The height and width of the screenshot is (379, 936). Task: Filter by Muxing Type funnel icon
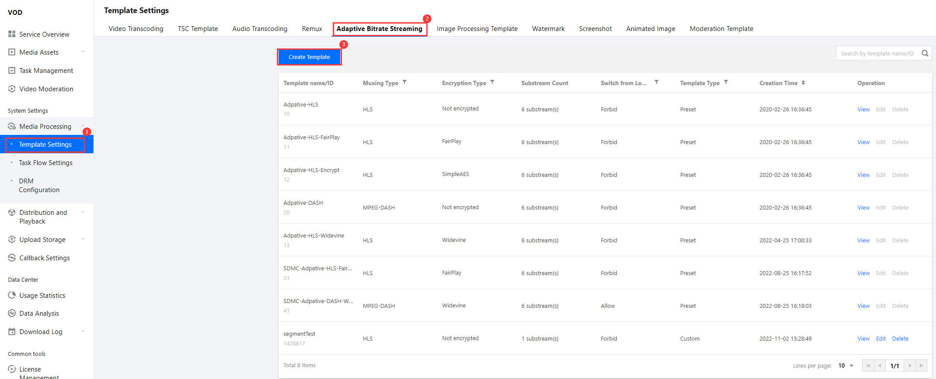coord(404,82)
